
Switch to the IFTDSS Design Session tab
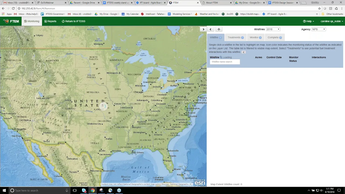click(283, 3)
